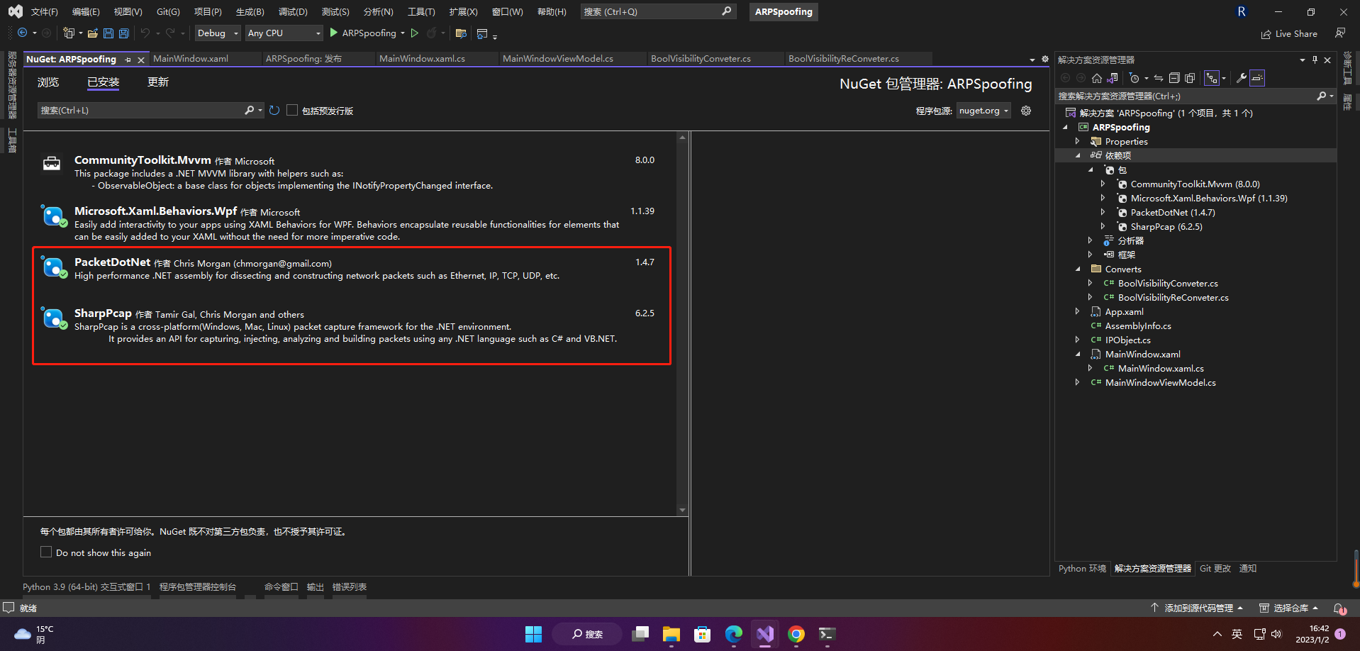Click the Windows Start button
1360x651 pixels.
pyautogui.click(x=533, y=634)
